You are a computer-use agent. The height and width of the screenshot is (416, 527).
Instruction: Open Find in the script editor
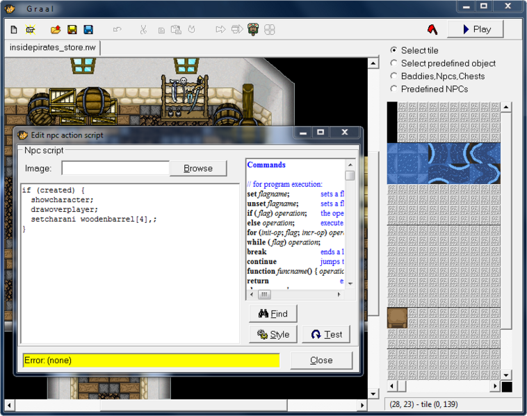tap(273, 314)
